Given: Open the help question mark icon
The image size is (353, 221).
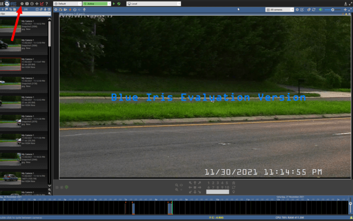Looking at the screenshot, I should [x=47, y=4].
